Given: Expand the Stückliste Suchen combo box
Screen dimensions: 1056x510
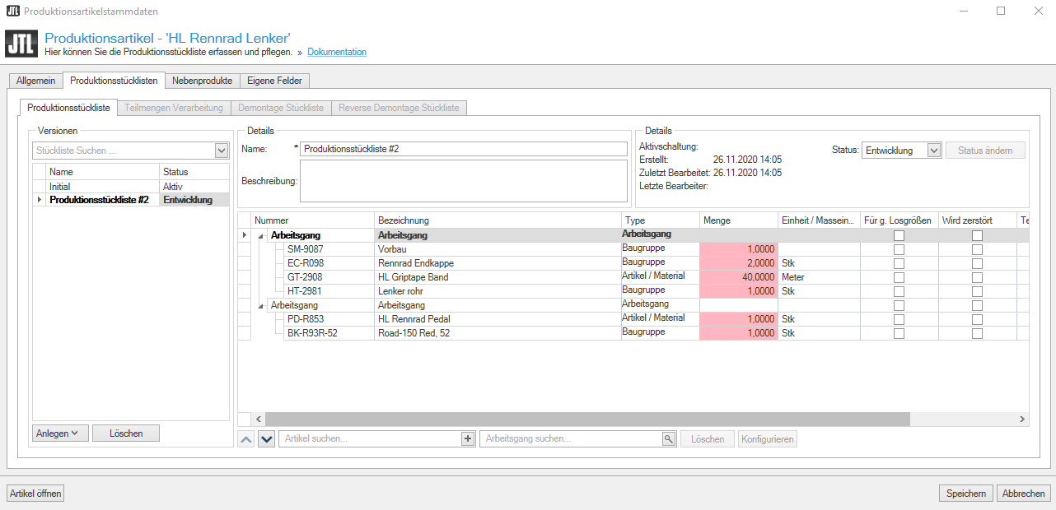Looking at the screenshot, I should (x=221, y=151).
